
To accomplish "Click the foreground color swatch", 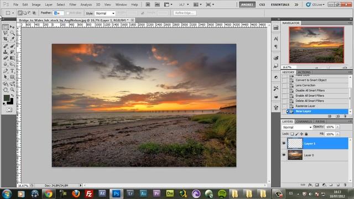I will pyautogui.click(x=6, y=98).
